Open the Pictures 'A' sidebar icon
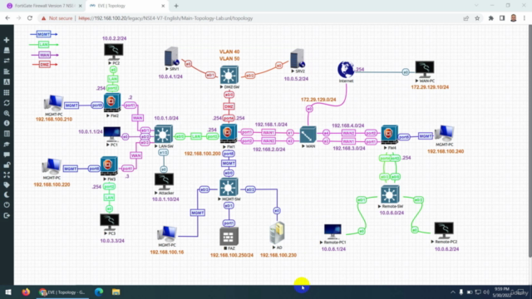 (7, 81)
